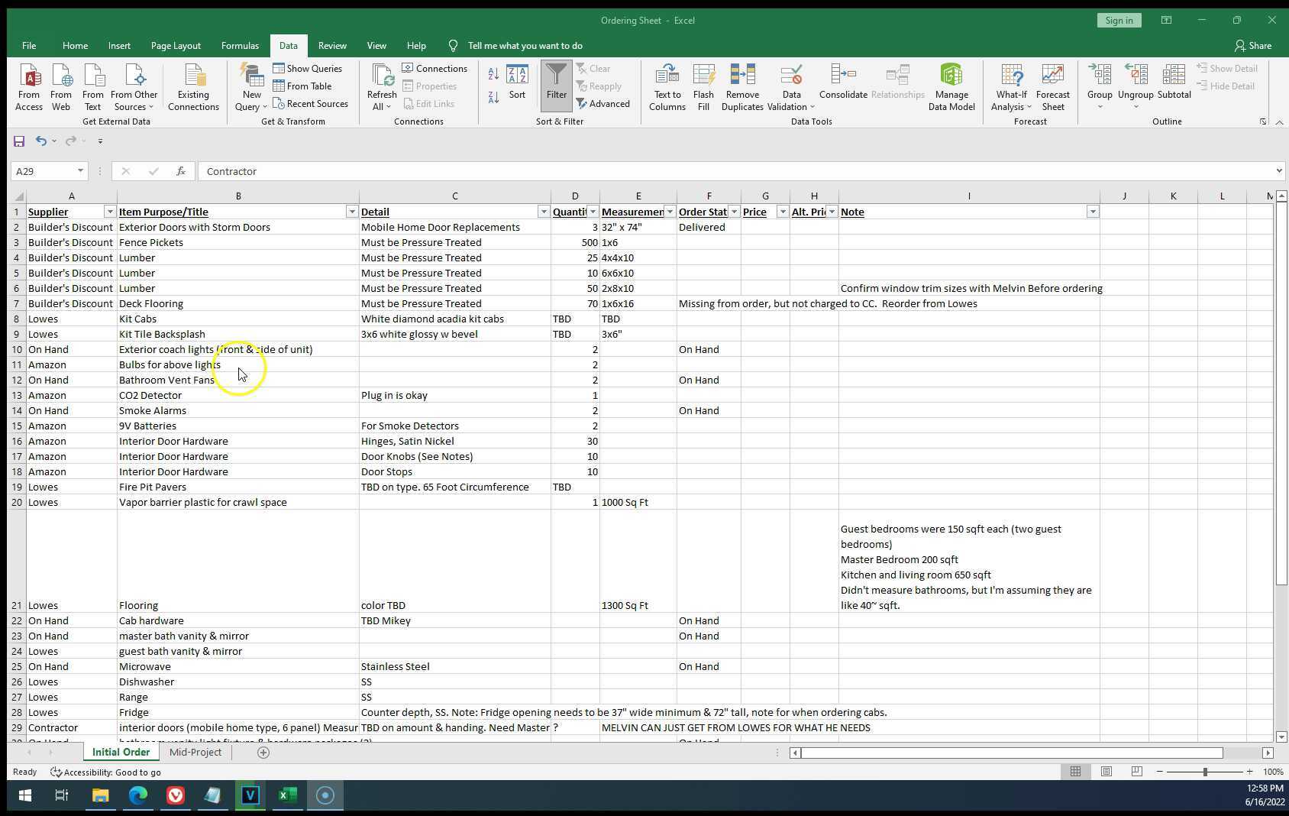The height and width of the screenshot is (816, 1289).
Task: Click the Sort A to Z icon
Action: click(x=493, y=74)
